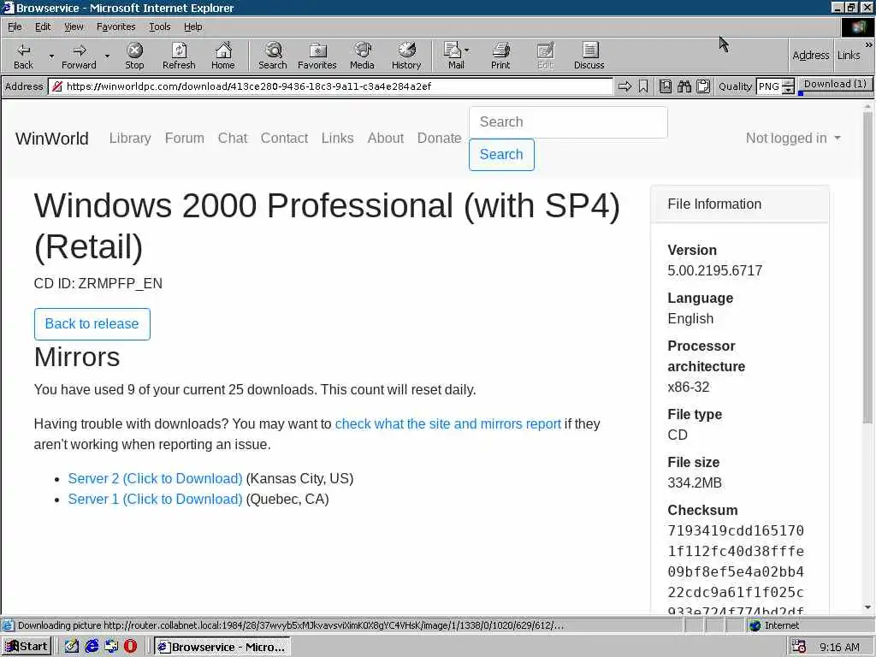Stop page loading with Stop button
Image resolution: width=876 pixels, height=657 pixels.
click(134, 56)
